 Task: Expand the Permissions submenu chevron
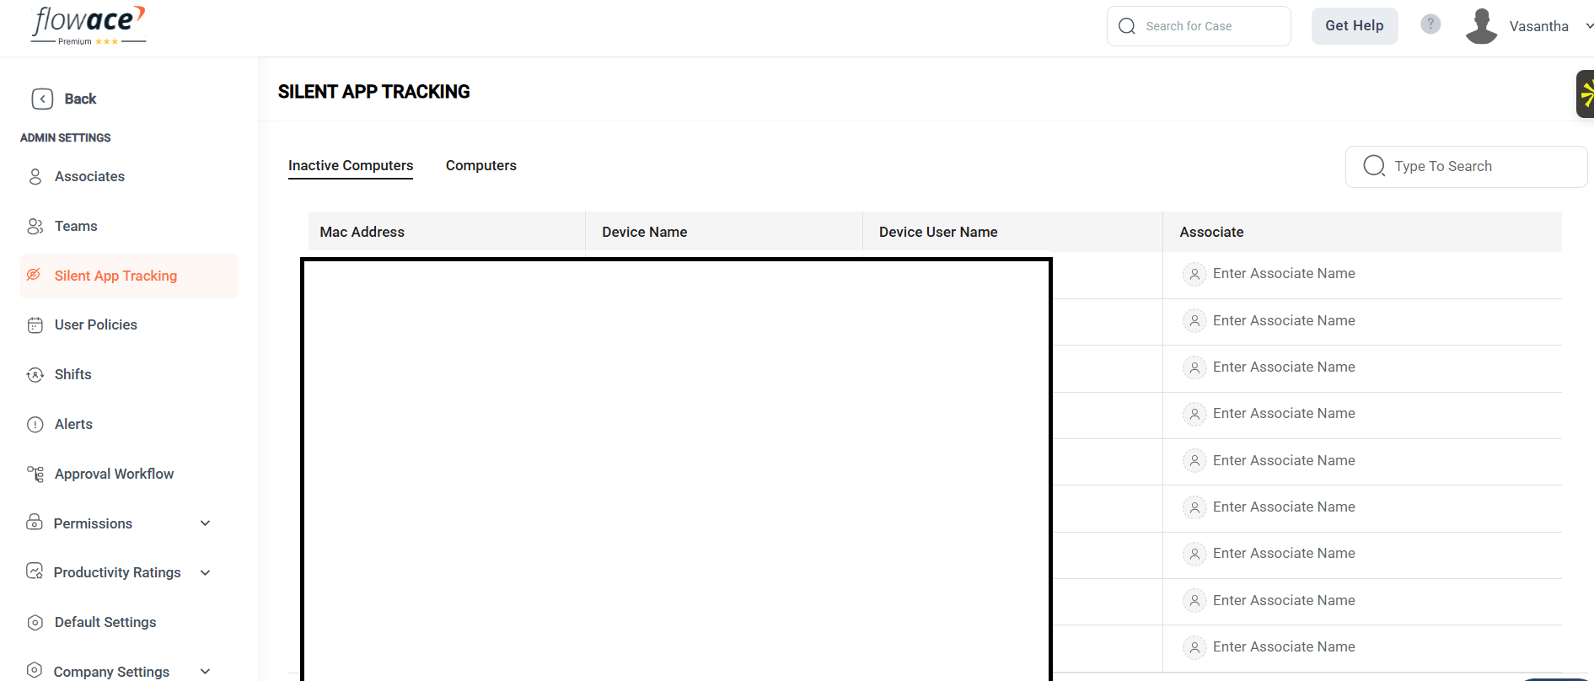(205, 523)
